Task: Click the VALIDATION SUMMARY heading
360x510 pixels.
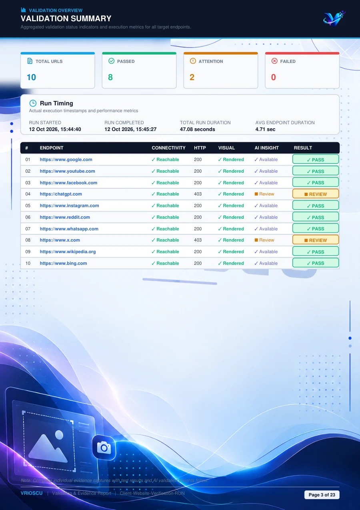Action: [x=66, y=18]
